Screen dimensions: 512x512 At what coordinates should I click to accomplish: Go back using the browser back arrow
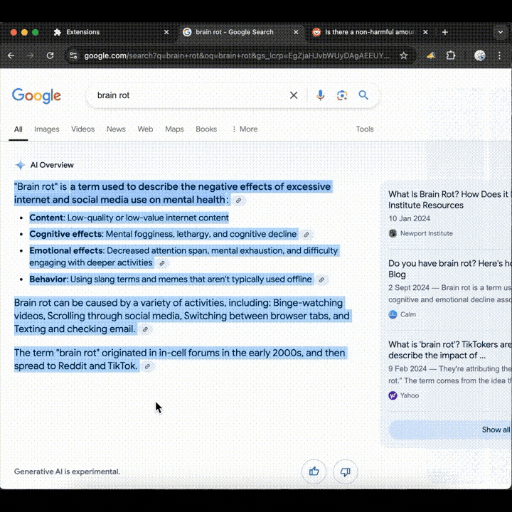[11, 55]
